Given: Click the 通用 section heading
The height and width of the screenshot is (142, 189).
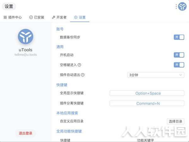Looking at the screenshot, I should tap(60, 47).
